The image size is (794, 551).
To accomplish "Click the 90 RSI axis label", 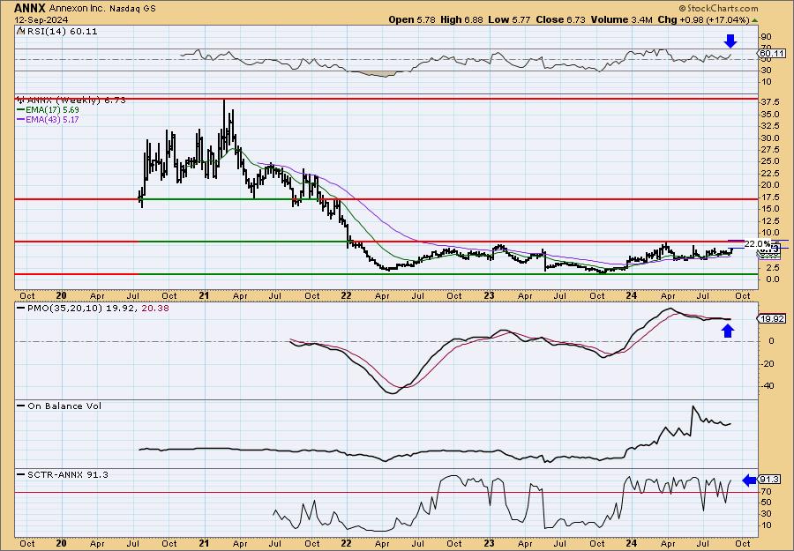I will 766,37.
